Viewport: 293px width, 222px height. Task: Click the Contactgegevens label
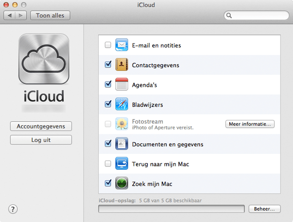(156, 65)
